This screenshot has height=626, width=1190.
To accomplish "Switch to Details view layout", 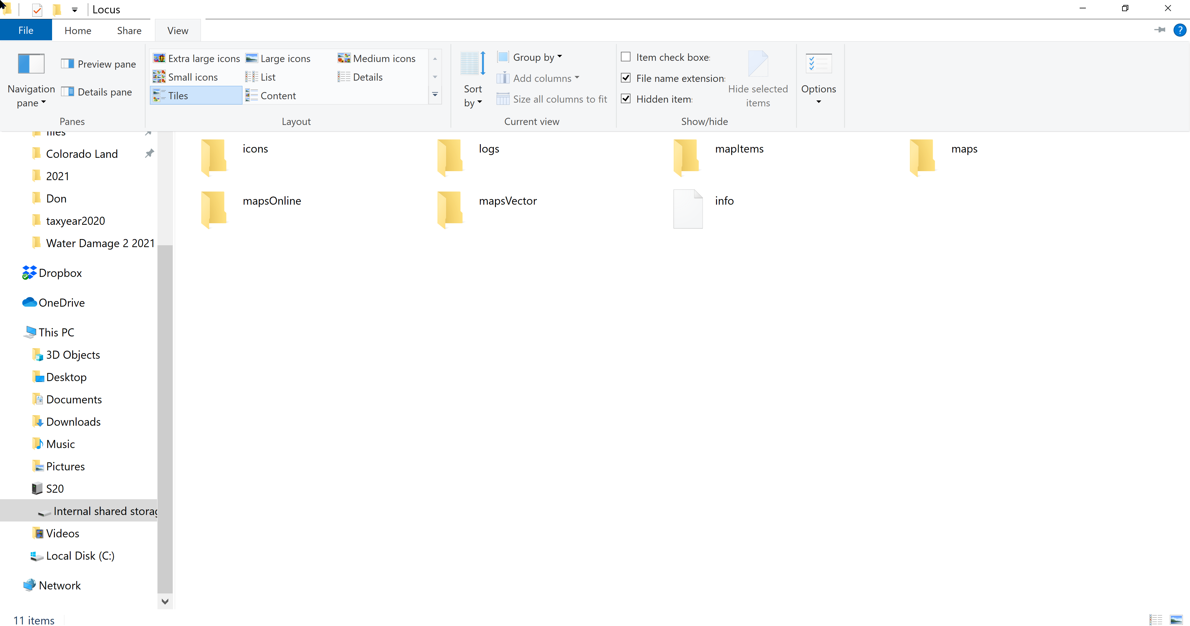I will pyautogui.click(x=360, y=77).
